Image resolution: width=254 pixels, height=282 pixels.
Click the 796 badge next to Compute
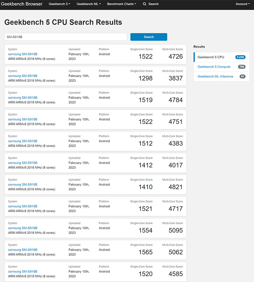tap(242, 66)
